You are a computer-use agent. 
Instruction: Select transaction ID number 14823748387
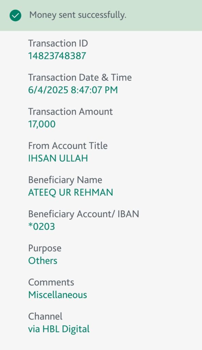tap(57, 56)
